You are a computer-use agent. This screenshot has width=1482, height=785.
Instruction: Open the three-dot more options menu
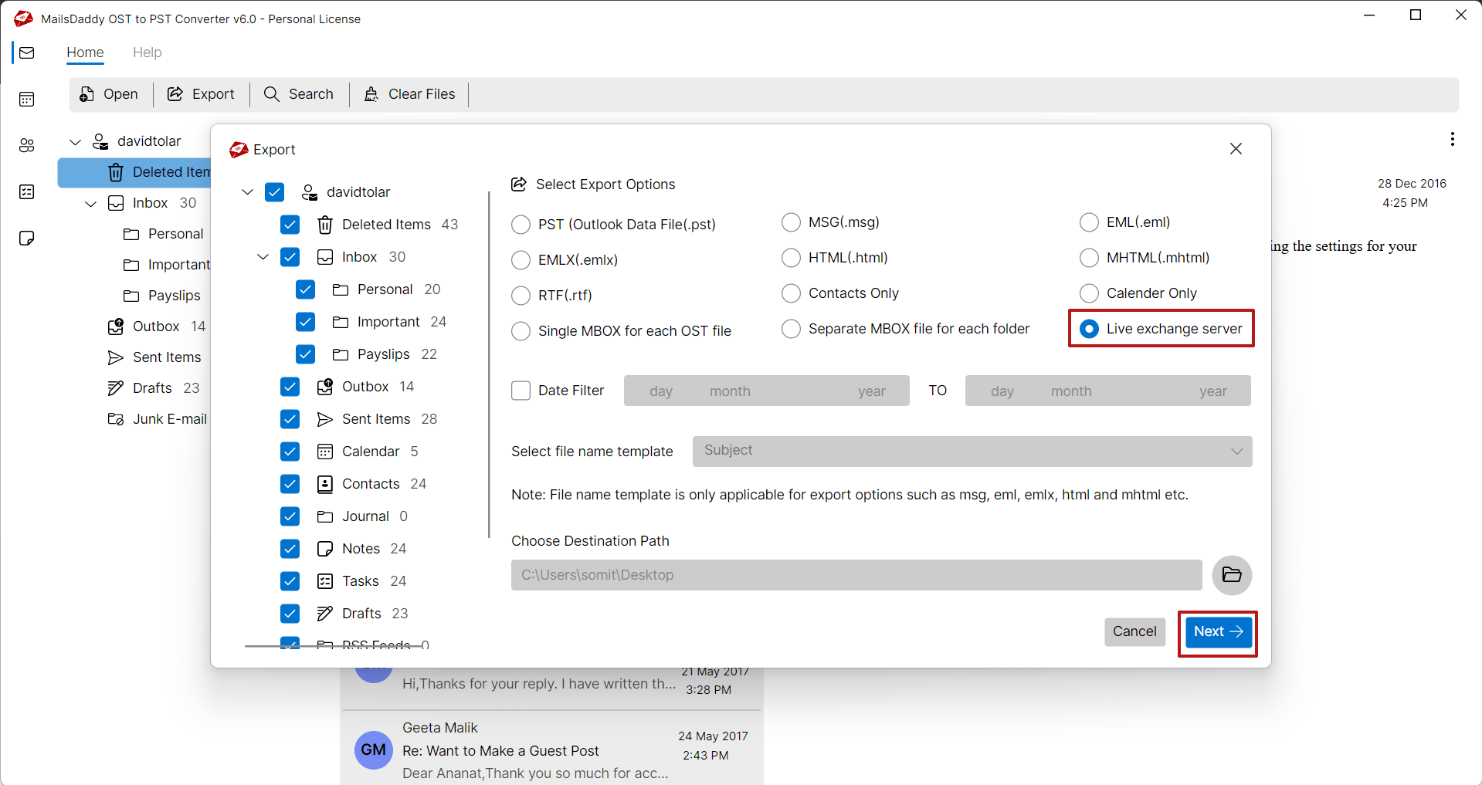click(1453, 139)
